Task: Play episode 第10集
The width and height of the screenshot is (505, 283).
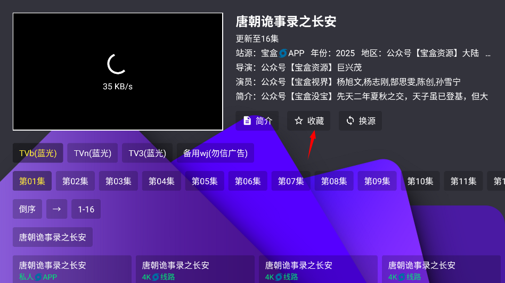Action: coord(421,181)
